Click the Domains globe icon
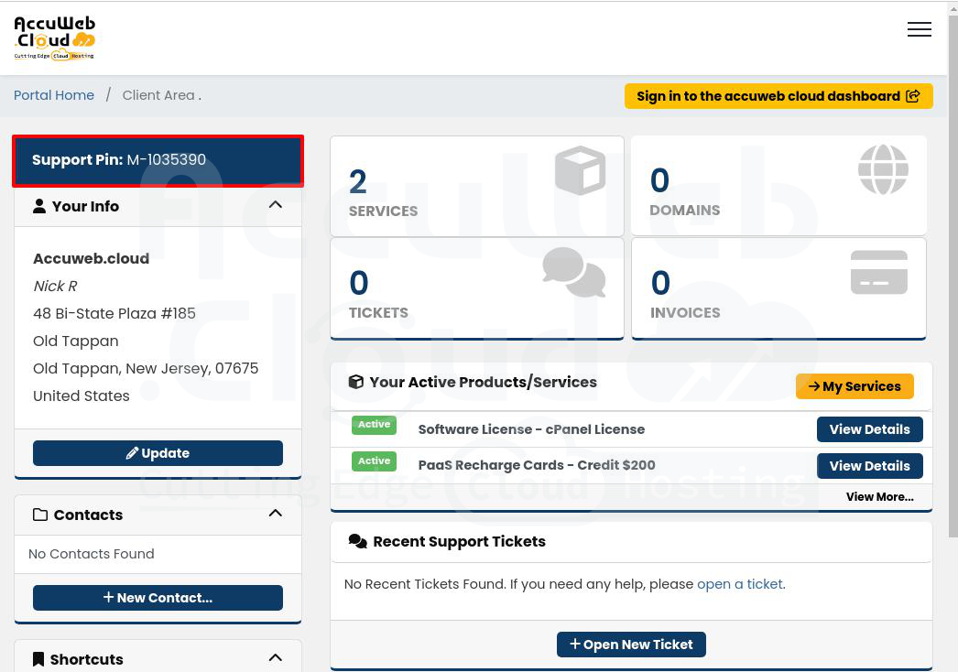958x672 pixels. (x=882, y=170)
